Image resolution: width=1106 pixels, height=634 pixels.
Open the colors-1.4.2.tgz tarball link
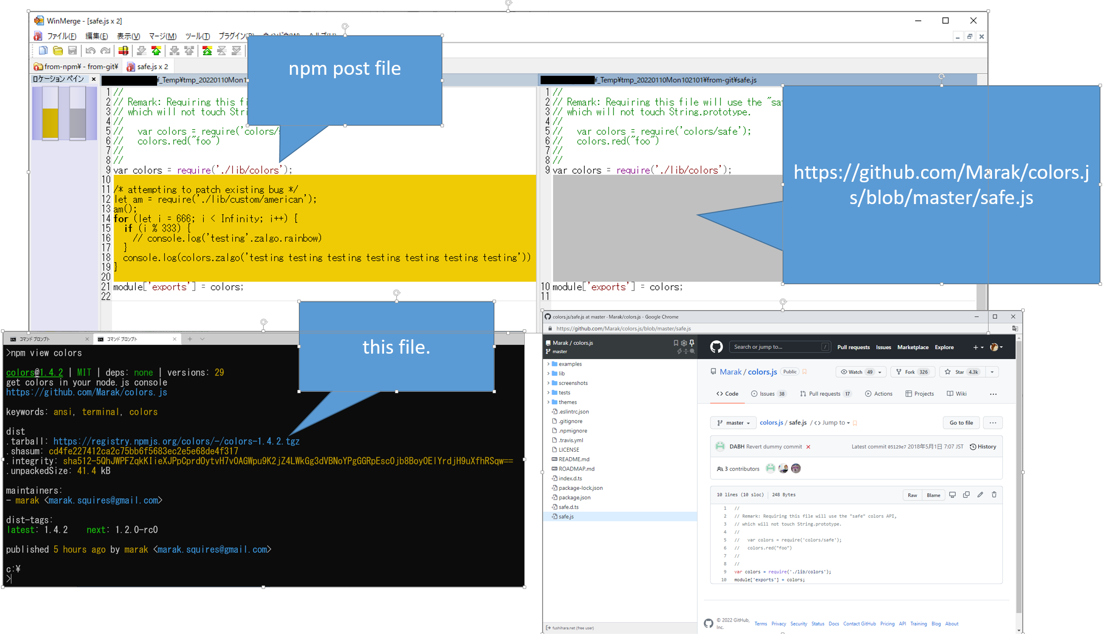click(176, 441)
